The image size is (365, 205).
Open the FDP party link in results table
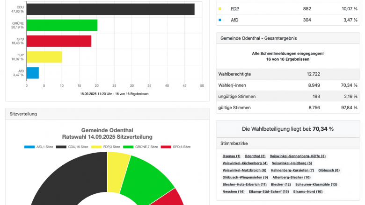[234, 9]
